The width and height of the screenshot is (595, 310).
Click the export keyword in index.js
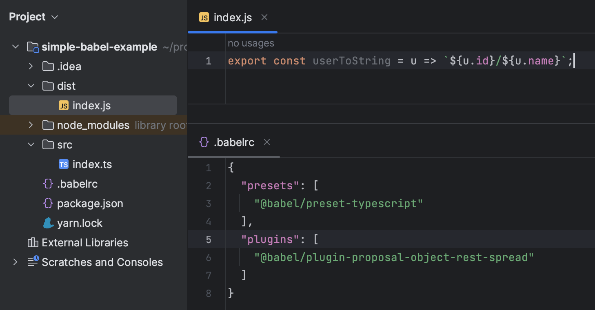point(247,61)
